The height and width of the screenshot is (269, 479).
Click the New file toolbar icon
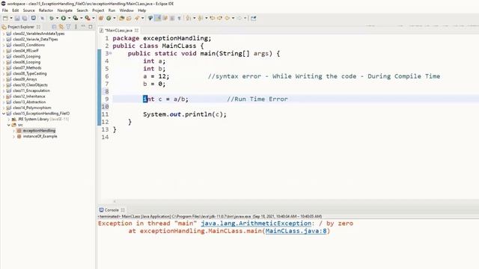click(5, 18)
